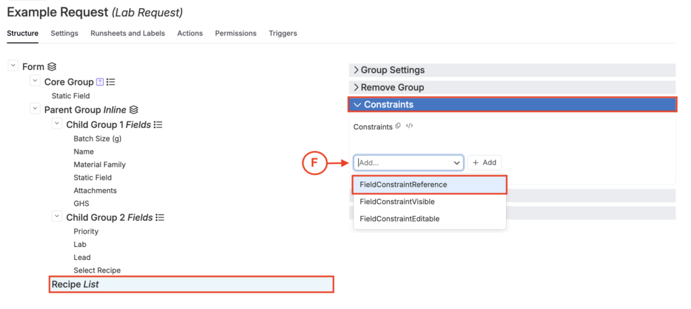Select the Lead field

(82, 257)
